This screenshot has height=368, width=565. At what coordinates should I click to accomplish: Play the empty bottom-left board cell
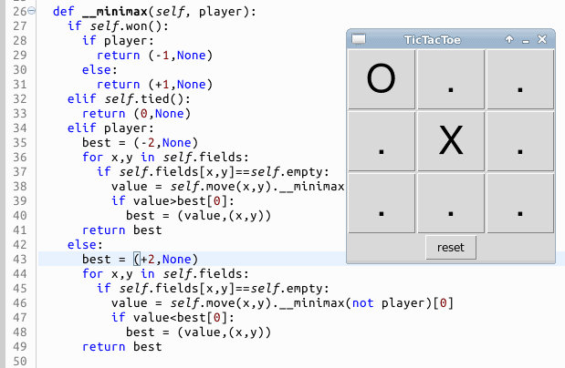tap(382, 202)
